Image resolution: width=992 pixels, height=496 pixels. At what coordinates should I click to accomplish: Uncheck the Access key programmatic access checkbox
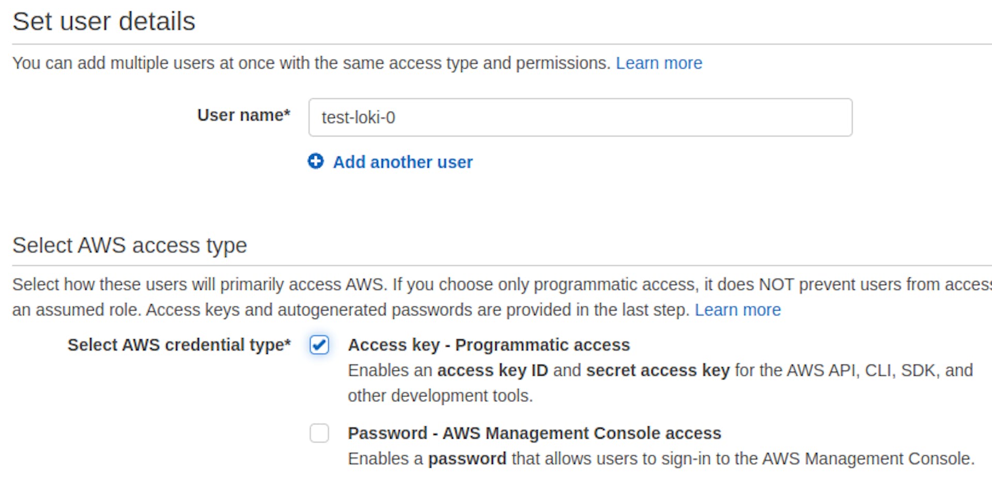tap(319, 345)
